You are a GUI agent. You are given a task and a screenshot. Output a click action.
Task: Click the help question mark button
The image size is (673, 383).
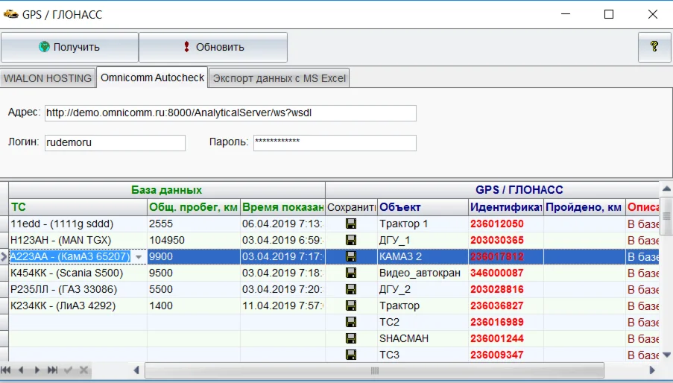[654, 47]
